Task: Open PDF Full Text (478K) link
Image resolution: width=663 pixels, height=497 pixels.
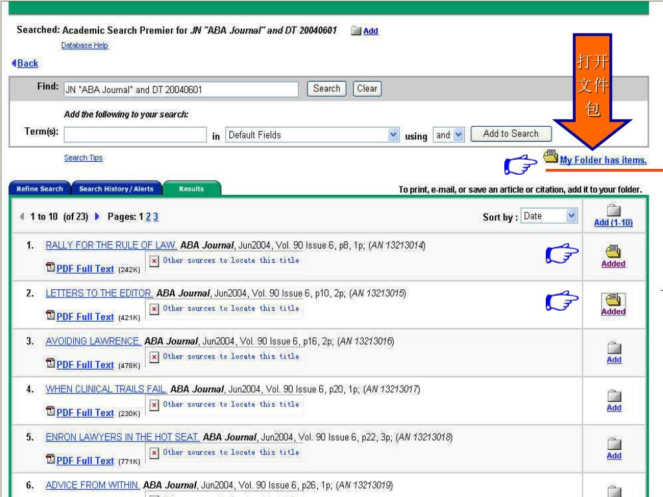Action: 85,365
